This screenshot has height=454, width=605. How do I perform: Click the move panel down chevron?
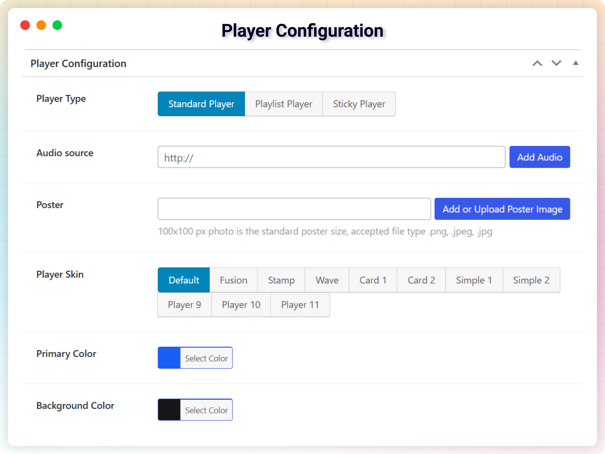point(556,63)
